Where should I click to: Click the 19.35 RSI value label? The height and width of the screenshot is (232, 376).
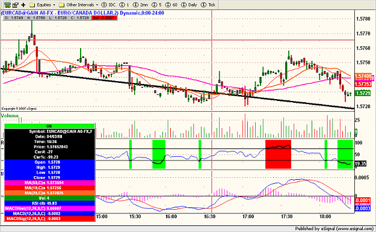360,163
